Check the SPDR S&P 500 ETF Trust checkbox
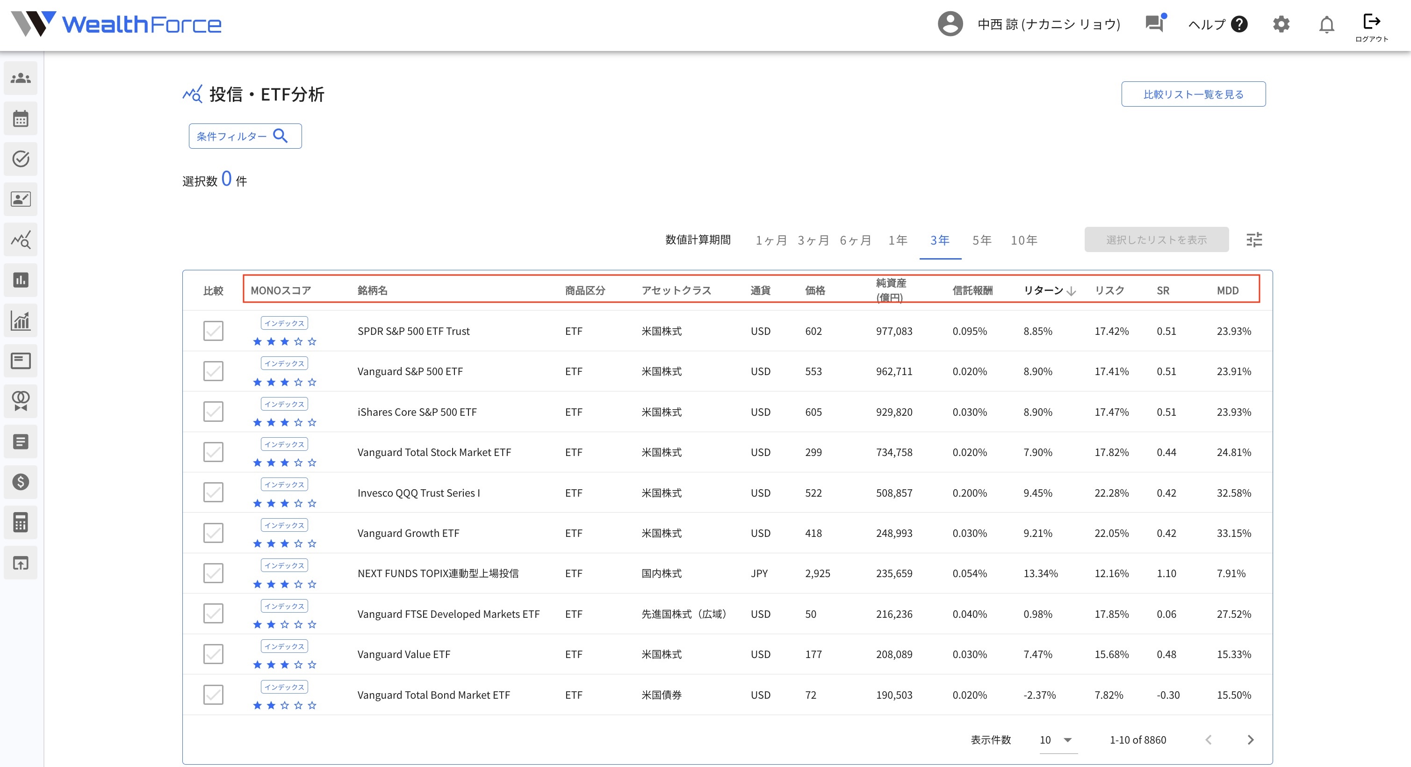Screen dimensions: 1411x767 pyautogui.click(x=213, y=331)
